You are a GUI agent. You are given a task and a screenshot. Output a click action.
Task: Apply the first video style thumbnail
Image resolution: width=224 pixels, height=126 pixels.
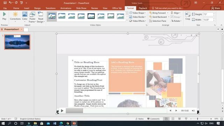(52, 16)
